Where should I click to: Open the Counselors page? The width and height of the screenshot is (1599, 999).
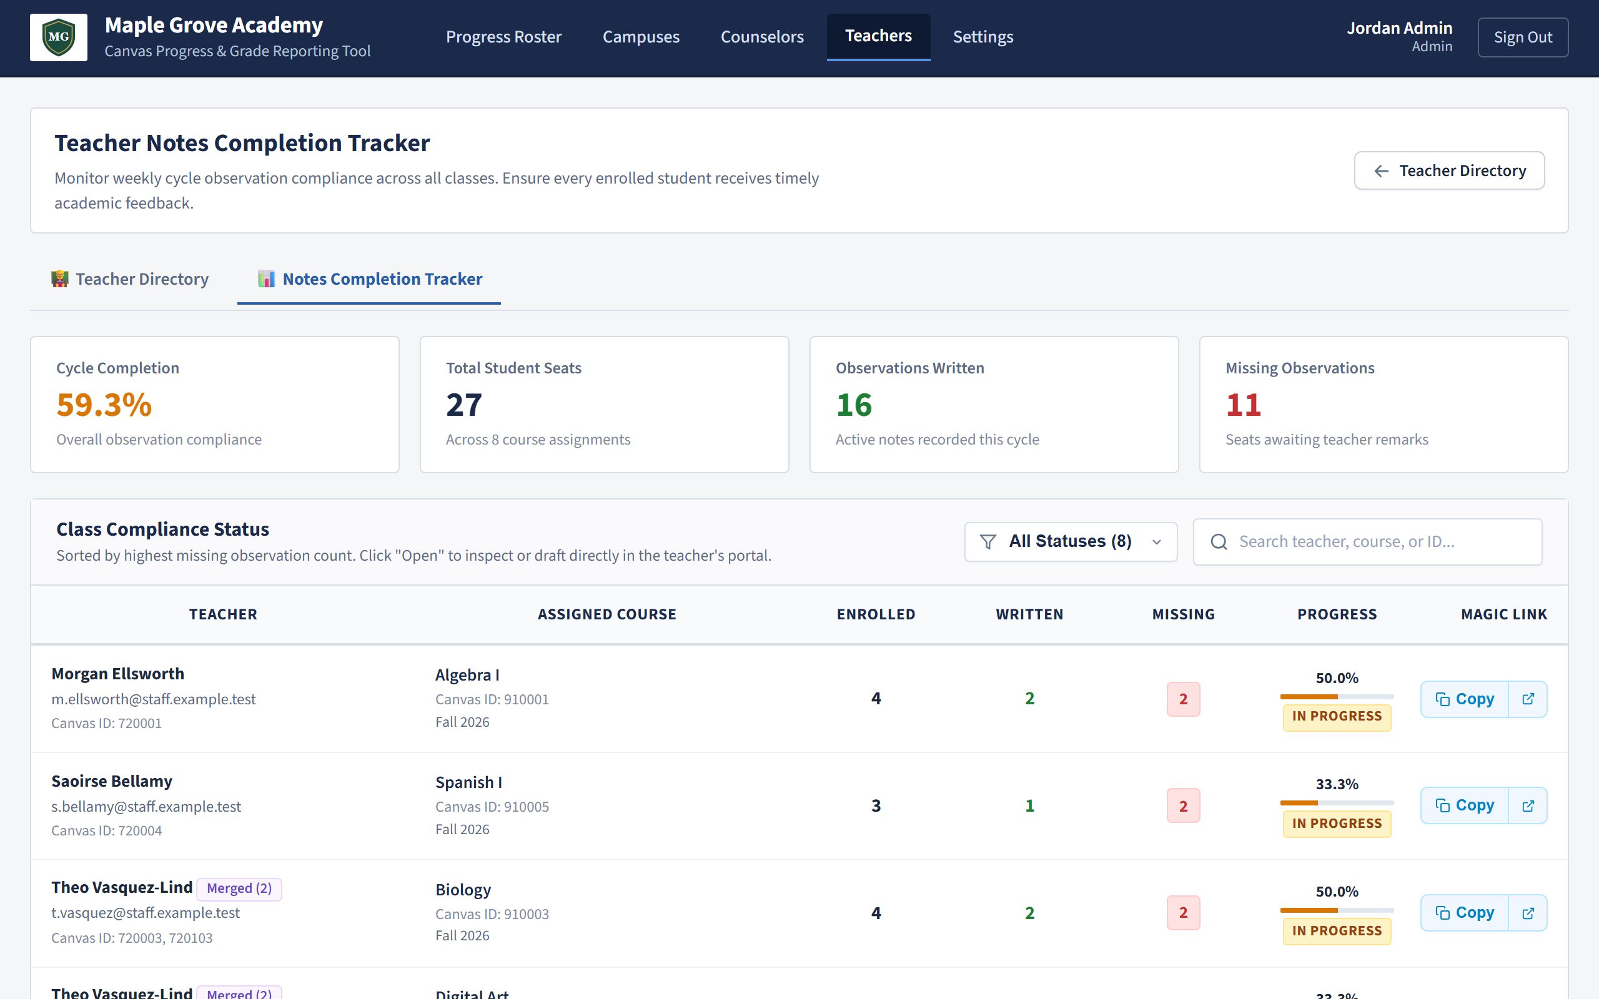pyautogui.click(x=762, y=37)
